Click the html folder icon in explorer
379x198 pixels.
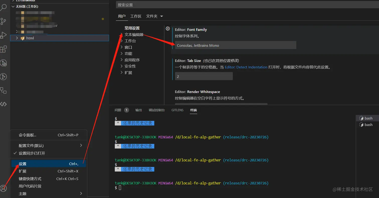[23, 38]
